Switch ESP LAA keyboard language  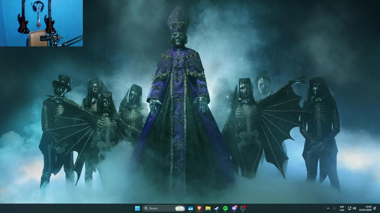click(342, 208)
